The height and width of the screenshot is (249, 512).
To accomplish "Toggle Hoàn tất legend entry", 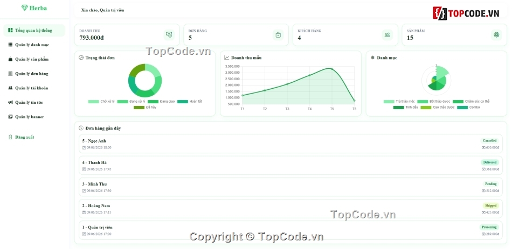I will [190, 101].
